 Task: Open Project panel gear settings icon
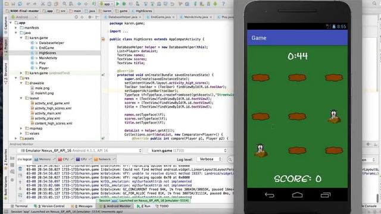click(90, 17)
